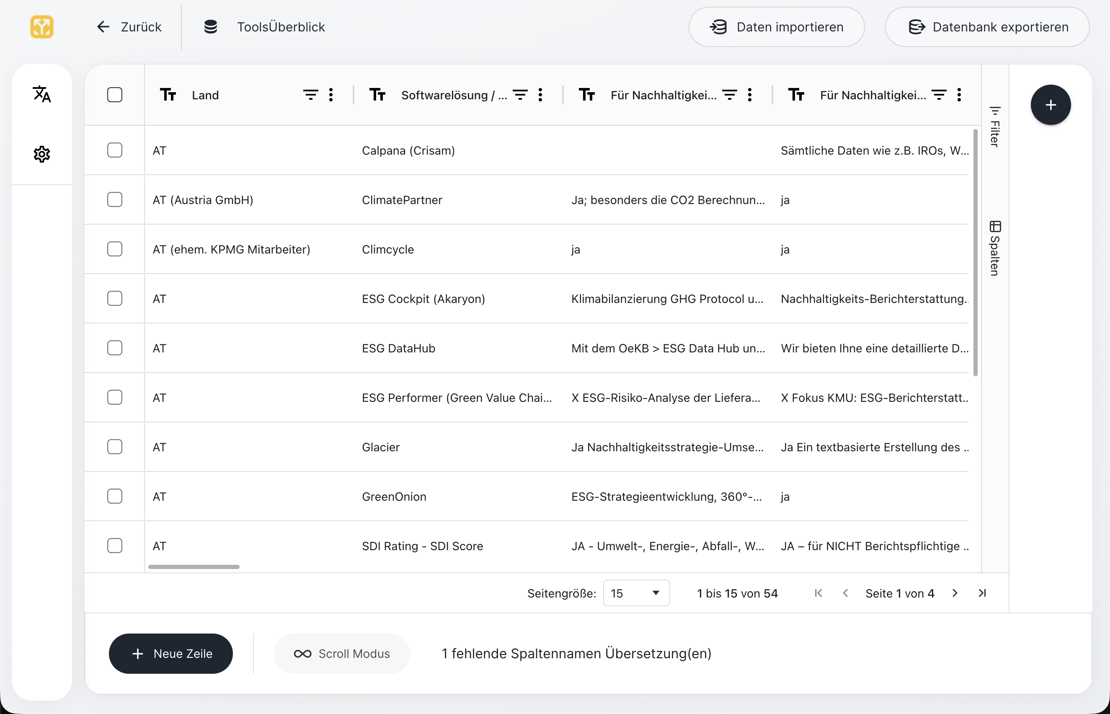Click cell 'Mit dem OeKB > ESG Data Hub un...'
This screenshot has width=1110, height=714.
coord(668,348)
